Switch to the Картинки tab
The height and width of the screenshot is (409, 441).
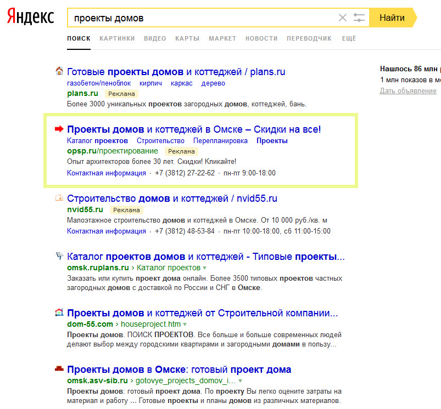(x=117, y=38)
